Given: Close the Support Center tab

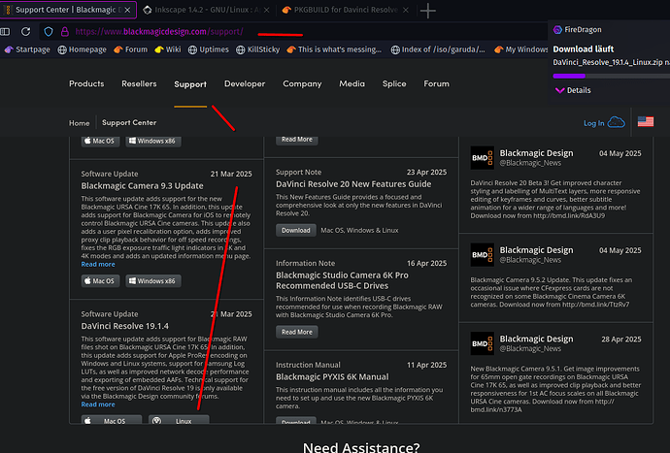Looking at the screenshot, I should pyautogui.click(x=127, y=10).
